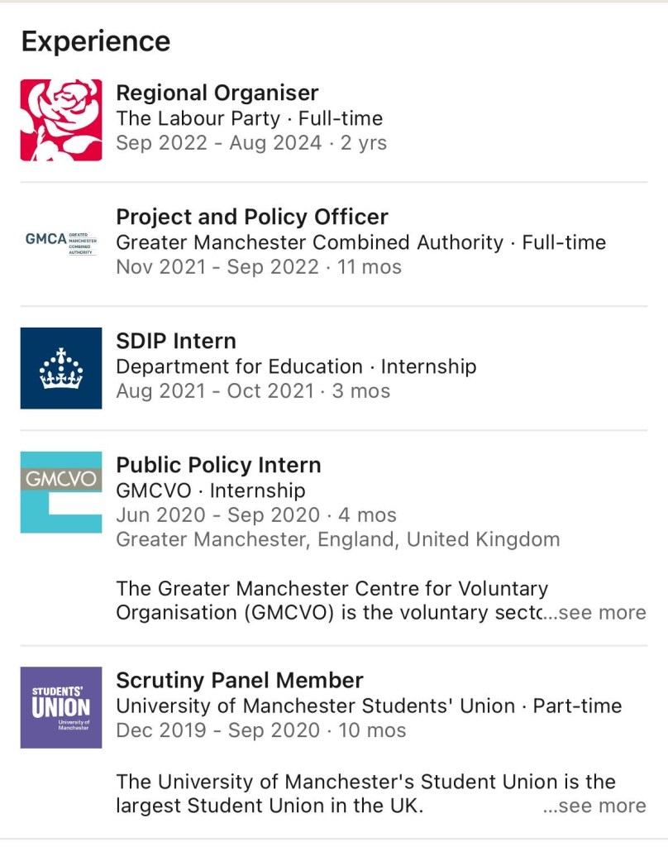Click the SDIP Intern job title
Viewport: 668px width, 847px height.
click(176, 341)
